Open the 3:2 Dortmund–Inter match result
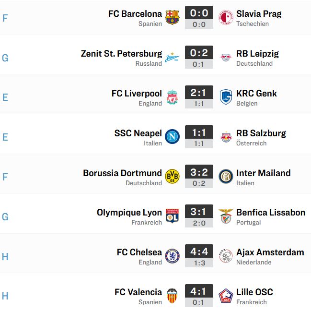The image size is (311, 311). pos(199,176)
